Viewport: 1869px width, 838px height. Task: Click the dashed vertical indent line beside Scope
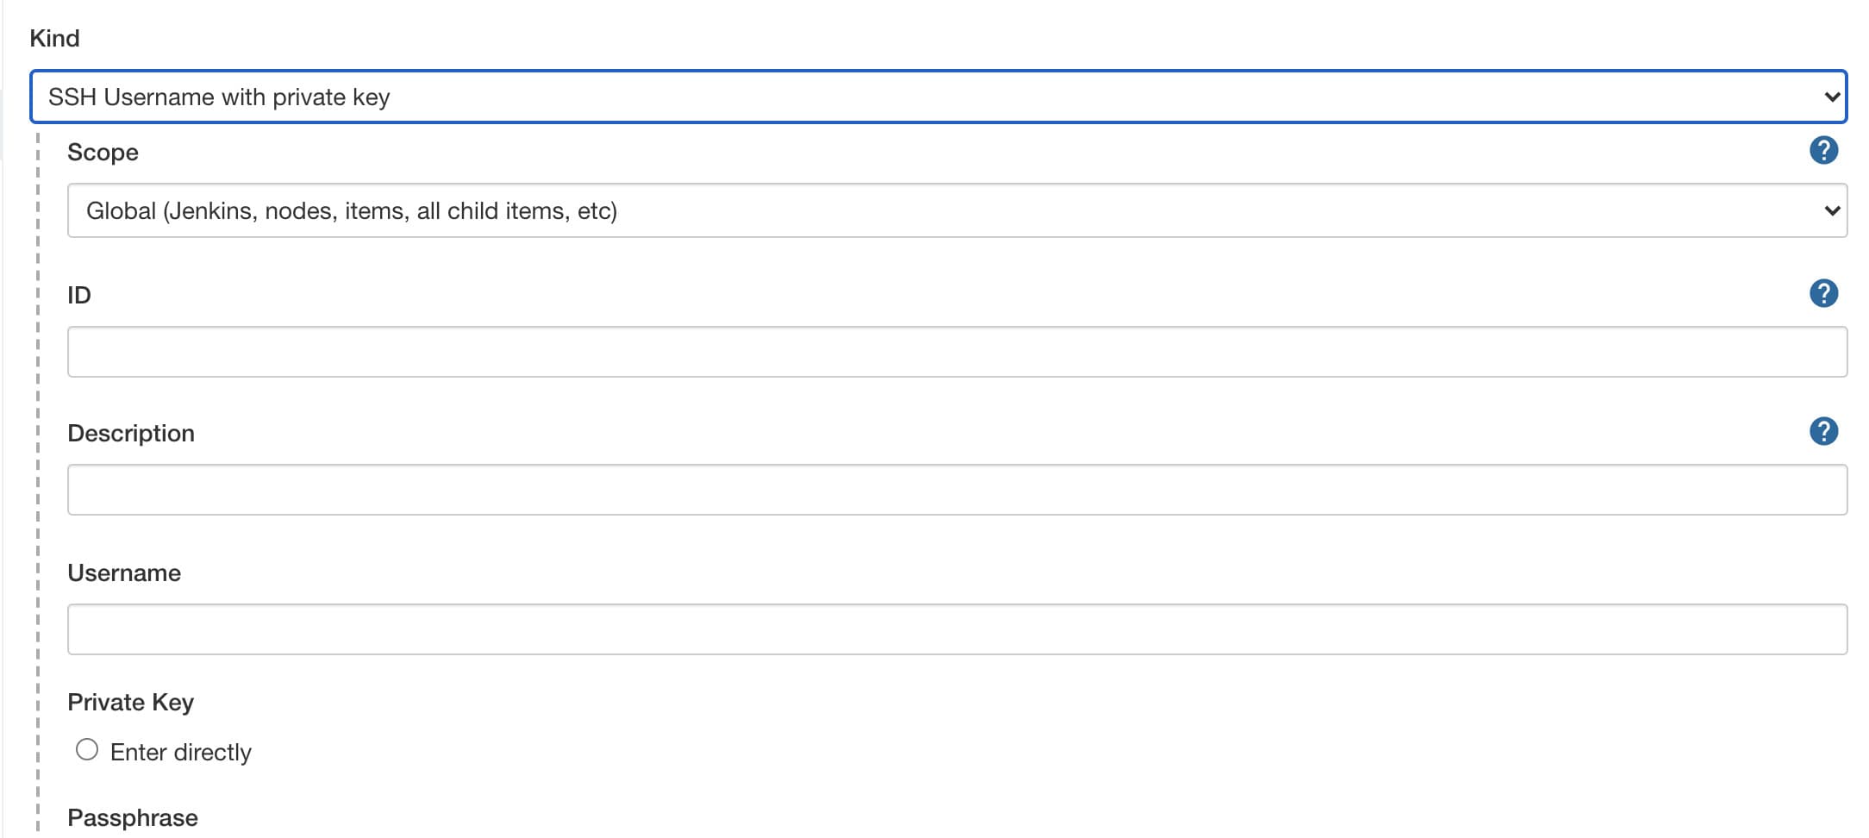coord(38,153)
